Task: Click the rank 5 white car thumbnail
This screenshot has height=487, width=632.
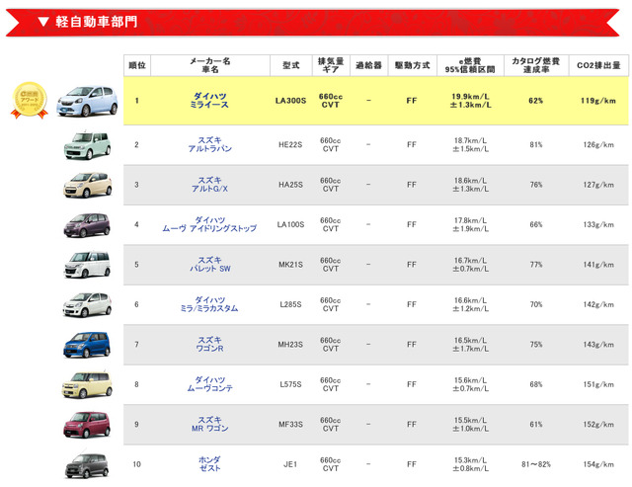Action: pos(87,265)
